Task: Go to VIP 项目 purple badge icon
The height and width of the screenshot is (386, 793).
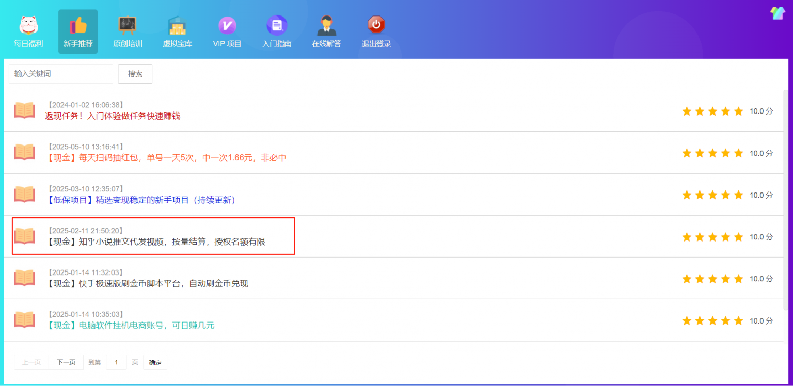Action: (x=227, y=25)
